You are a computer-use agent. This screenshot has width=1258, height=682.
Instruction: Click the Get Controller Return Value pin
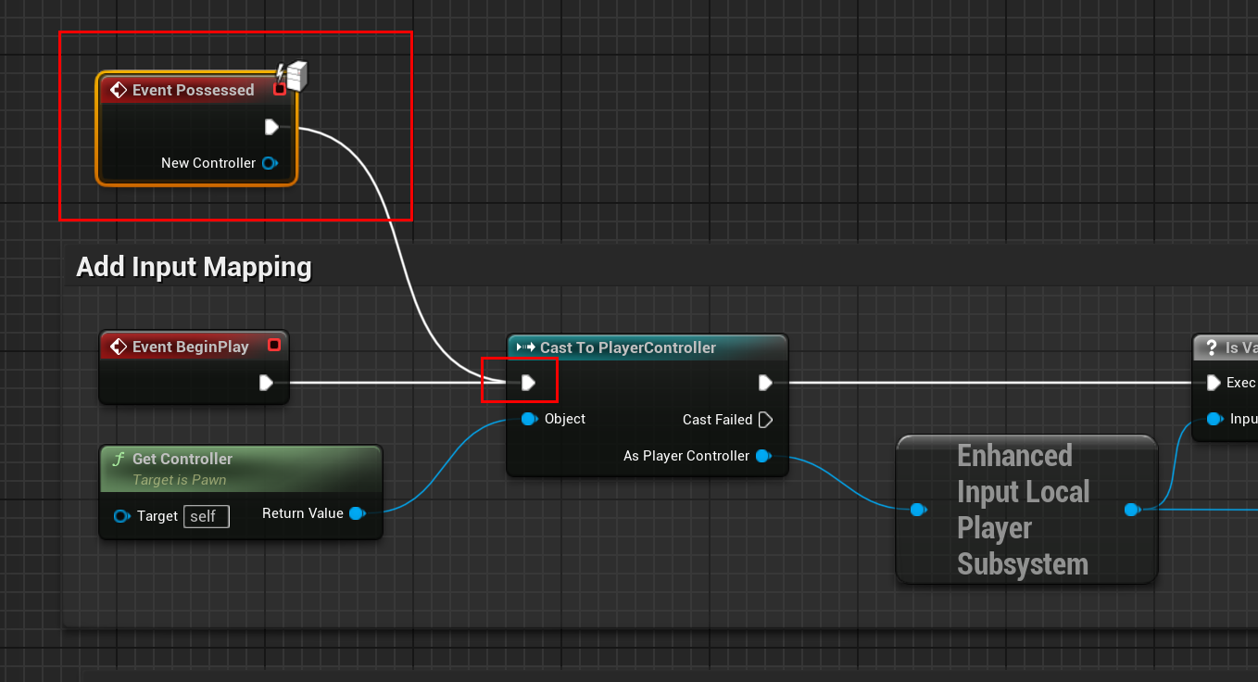(x=357, y=513)
